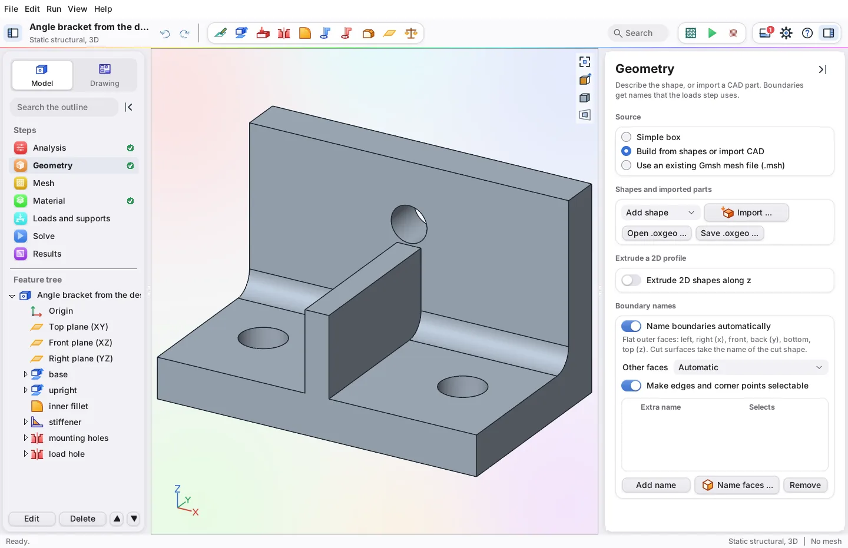This screenshot has width=848, height=548.
Task: Collapse the Angle bracket root node
Action: [x=12, y=295]
